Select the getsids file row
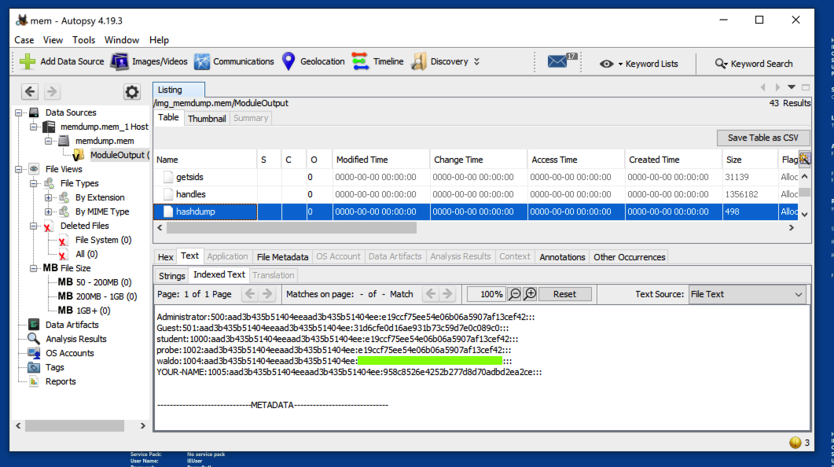The height and width of the screenshot is (467, 834). (x=475, y=177)
